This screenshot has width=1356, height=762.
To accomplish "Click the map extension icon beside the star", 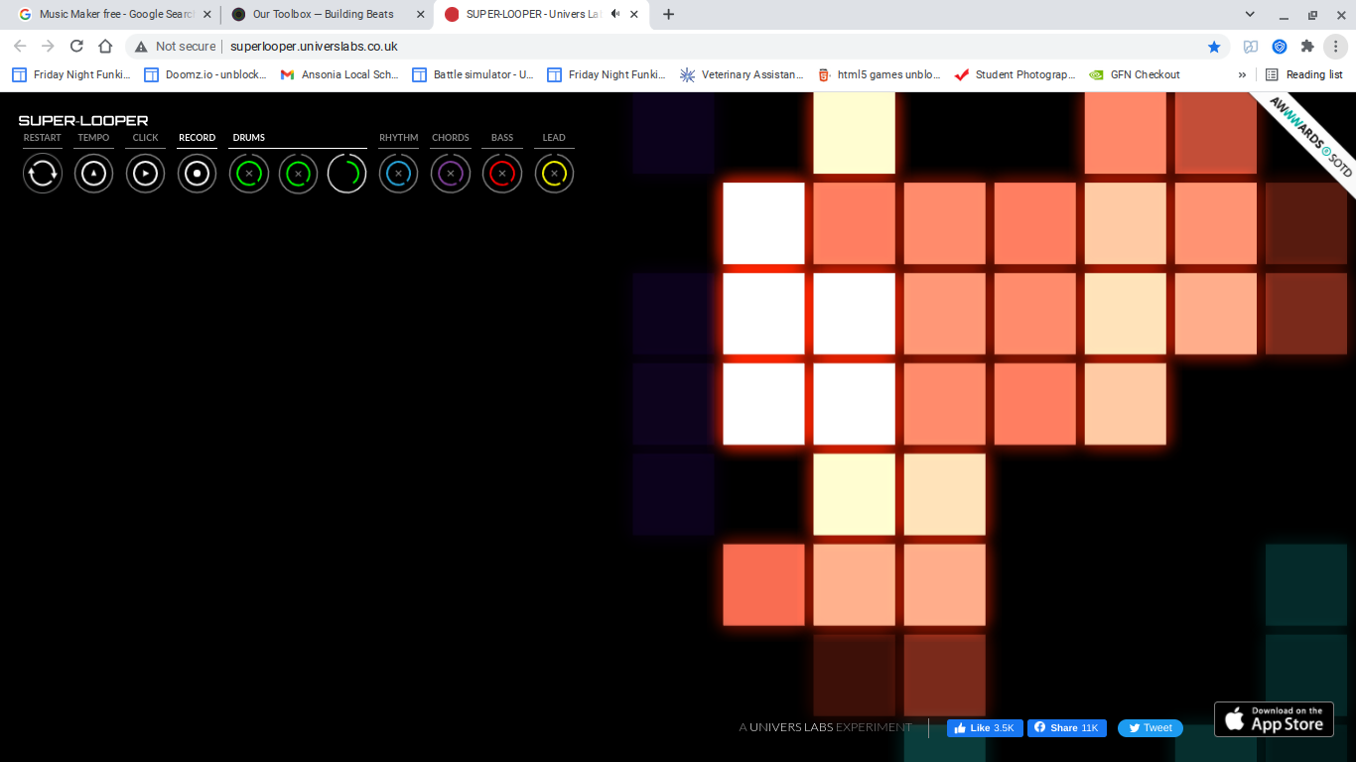I will 1251,47.
